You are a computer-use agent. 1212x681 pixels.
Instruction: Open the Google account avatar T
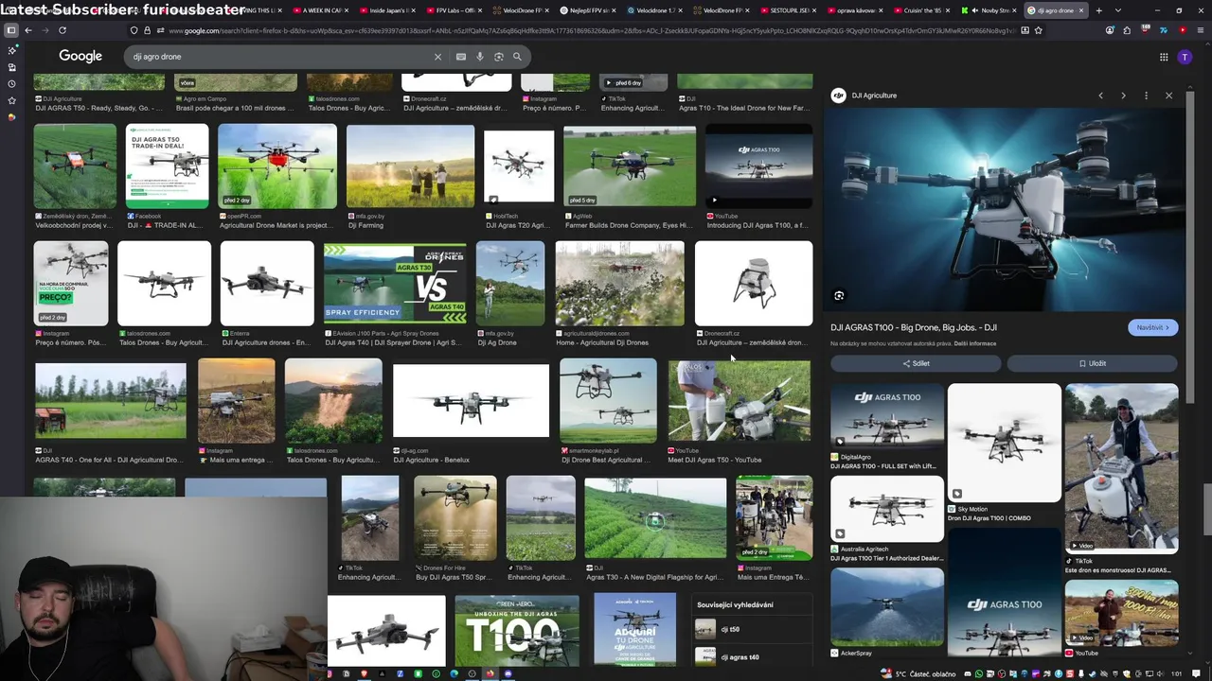pyautogui.click(x=1185, y=57)
